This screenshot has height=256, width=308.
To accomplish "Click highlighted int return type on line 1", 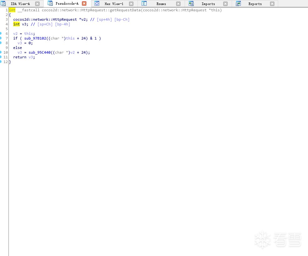I will (12, 10).
